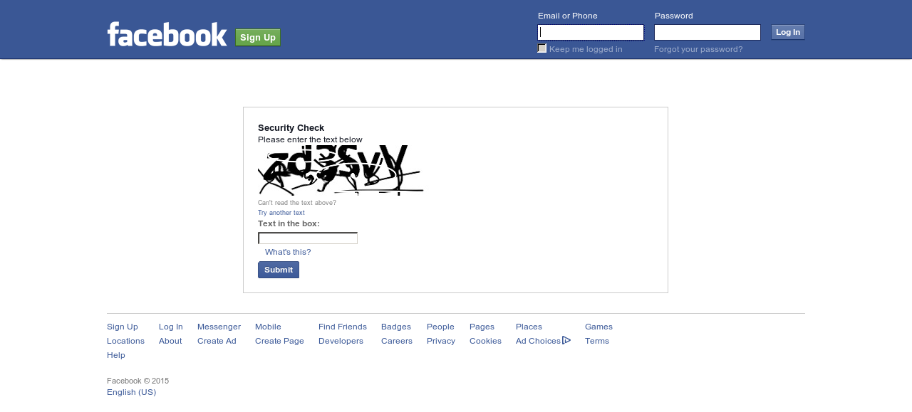
Task: Open Places footer link
Action: 529,327
